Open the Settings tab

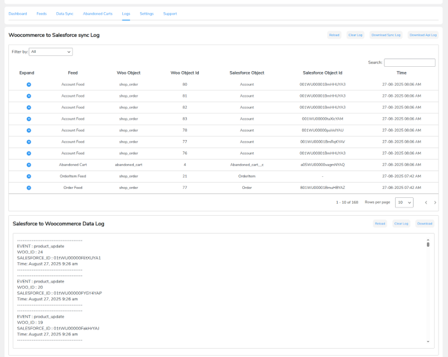coord(147,13)
